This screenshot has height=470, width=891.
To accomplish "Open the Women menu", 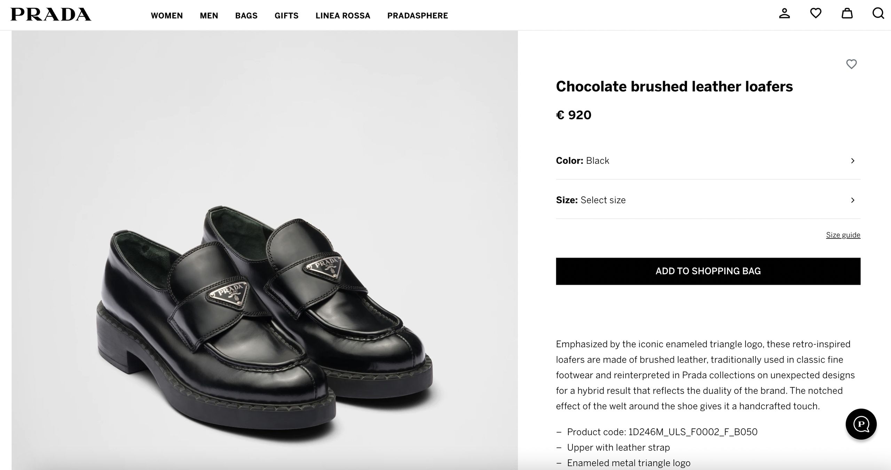I will [167, 16].
